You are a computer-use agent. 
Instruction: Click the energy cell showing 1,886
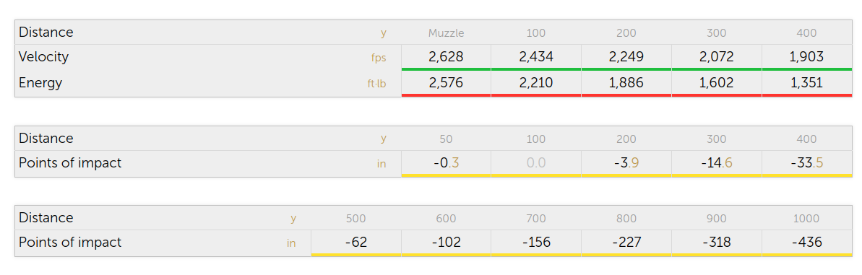tap(626, 83)
